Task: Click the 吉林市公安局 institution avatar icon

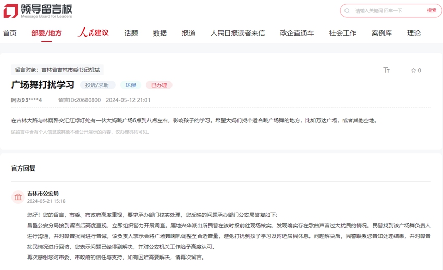Action: click(x=18, y=197)
